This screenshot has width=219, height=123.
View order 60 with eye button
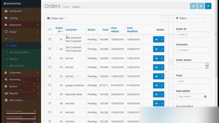[x=156, y=49]
